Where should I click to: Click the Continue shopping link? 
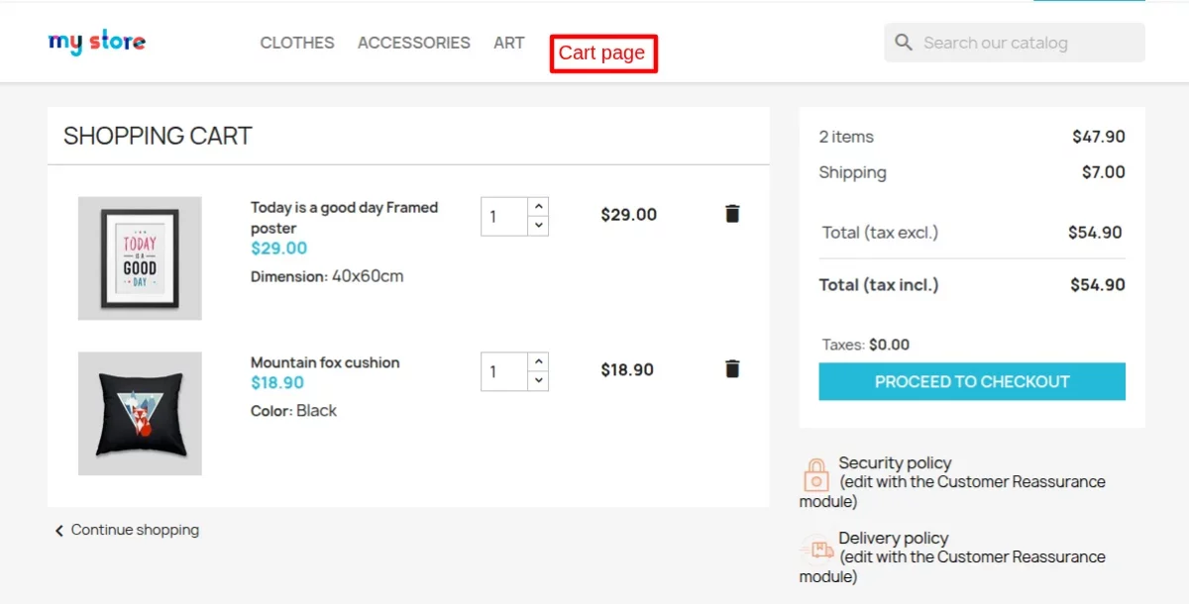click(134, 530)
